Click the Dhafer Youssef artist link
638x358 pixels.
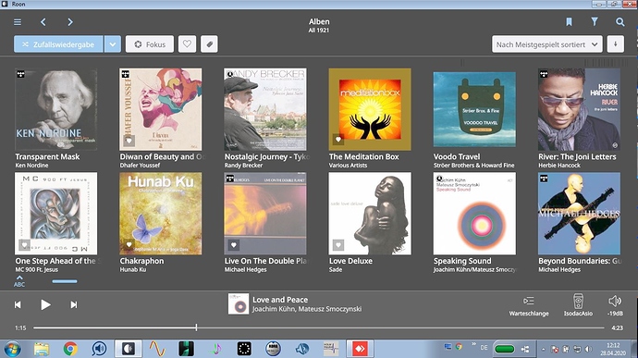point(140,166)
